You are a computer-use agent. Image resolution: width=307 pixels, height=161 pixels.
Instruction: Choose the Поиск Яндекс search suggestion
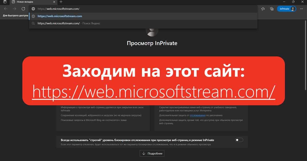coord(143,23)
